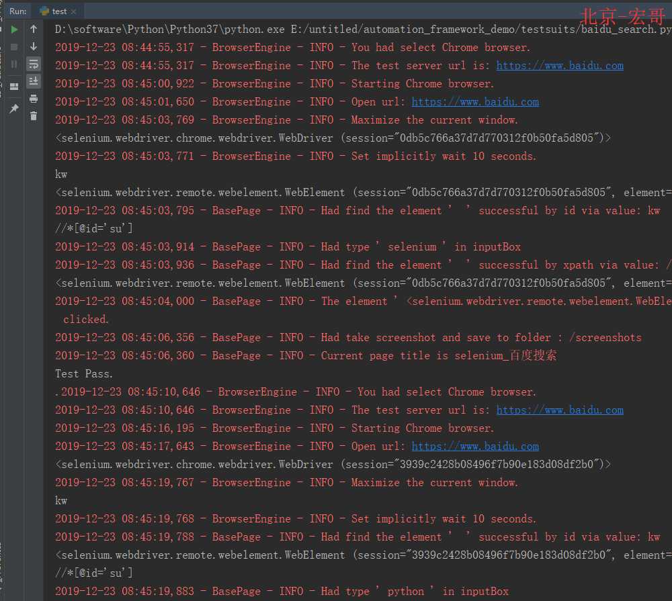Open baidu link in 08:45:10 'test server url' line

coord(560,410)
